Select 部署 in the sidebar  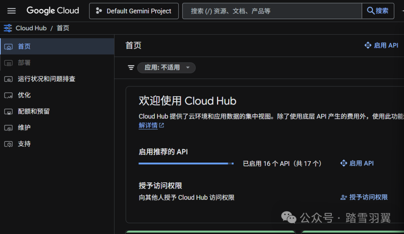[x=57, y=62]
